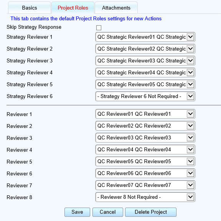The height and width of the screenshot is (221, 221).
Task: Click the Reviewer 6 dropdown arrow
Action: point(191,173)
